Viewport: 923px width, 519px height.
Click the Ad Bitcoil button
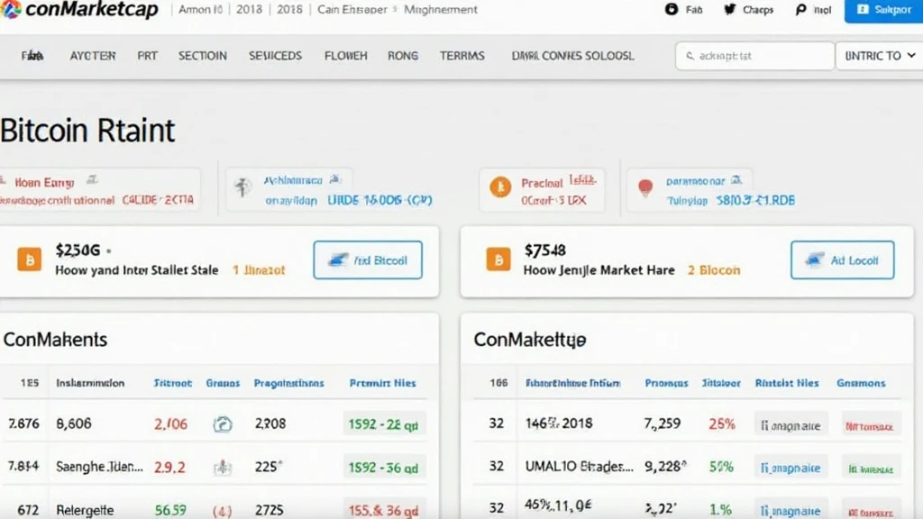click(368, 260)
